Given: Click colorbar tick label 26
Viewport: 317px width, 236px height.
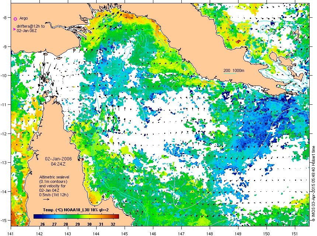Looking at the screenshot, I should 42,224.
